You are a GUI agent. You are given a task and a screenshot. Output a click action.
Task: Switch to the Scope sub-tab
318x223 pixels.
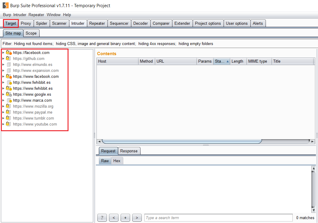coord(31,33)
